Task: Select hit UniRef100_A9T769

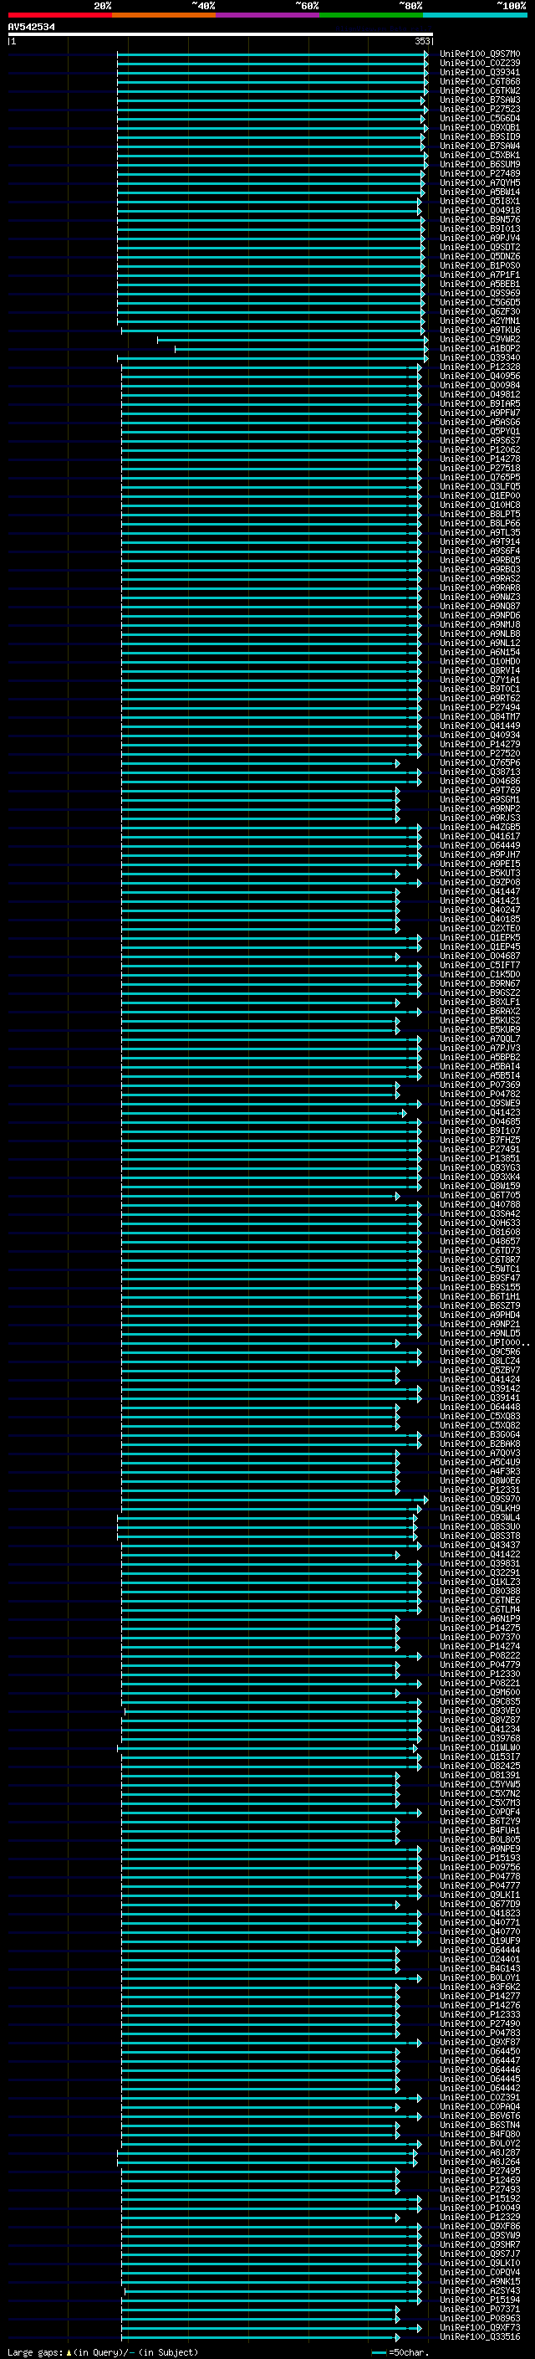Action: click(x=479, y=790)
